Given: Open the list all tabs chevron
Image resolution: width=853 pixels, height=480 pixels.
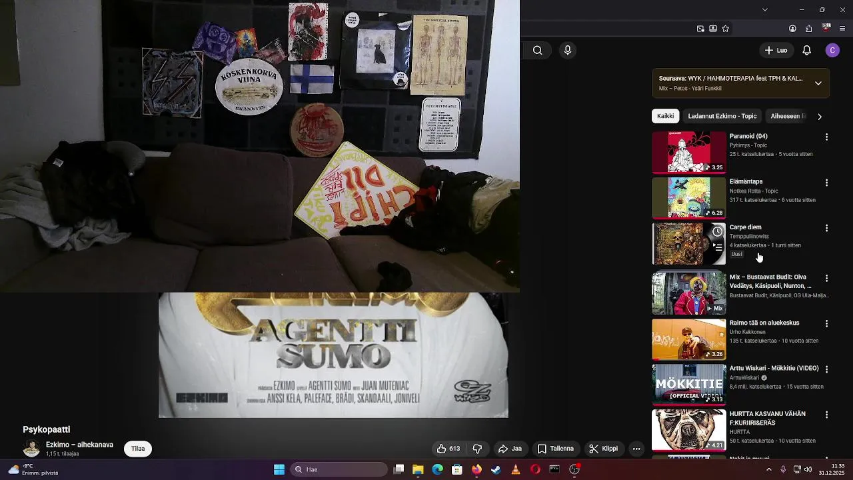Looking at the screenshot, I should click(x=764, y=9).
